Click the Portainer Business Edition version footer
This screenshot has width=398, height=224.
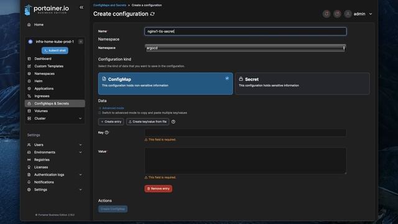pos(55,215)
